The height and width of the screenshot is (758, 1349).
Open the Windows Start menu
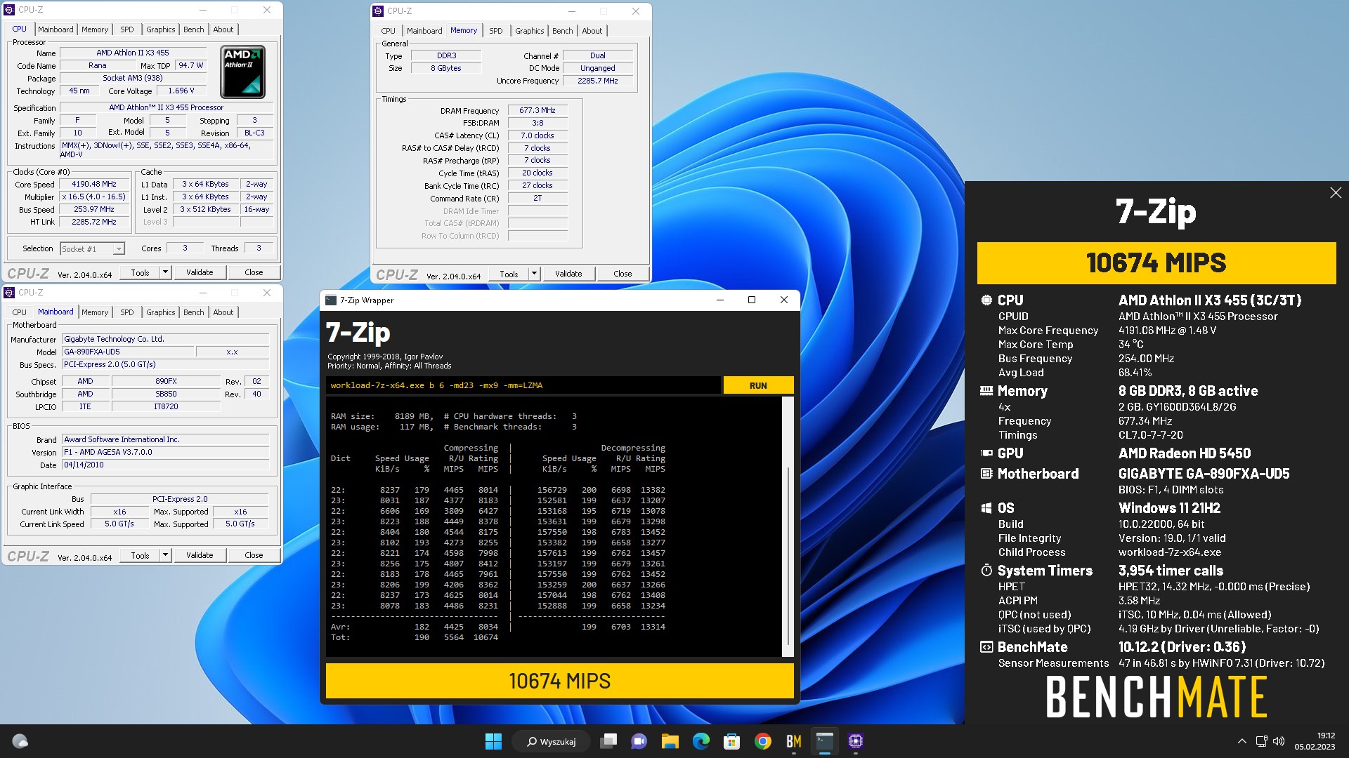(493, 741)
